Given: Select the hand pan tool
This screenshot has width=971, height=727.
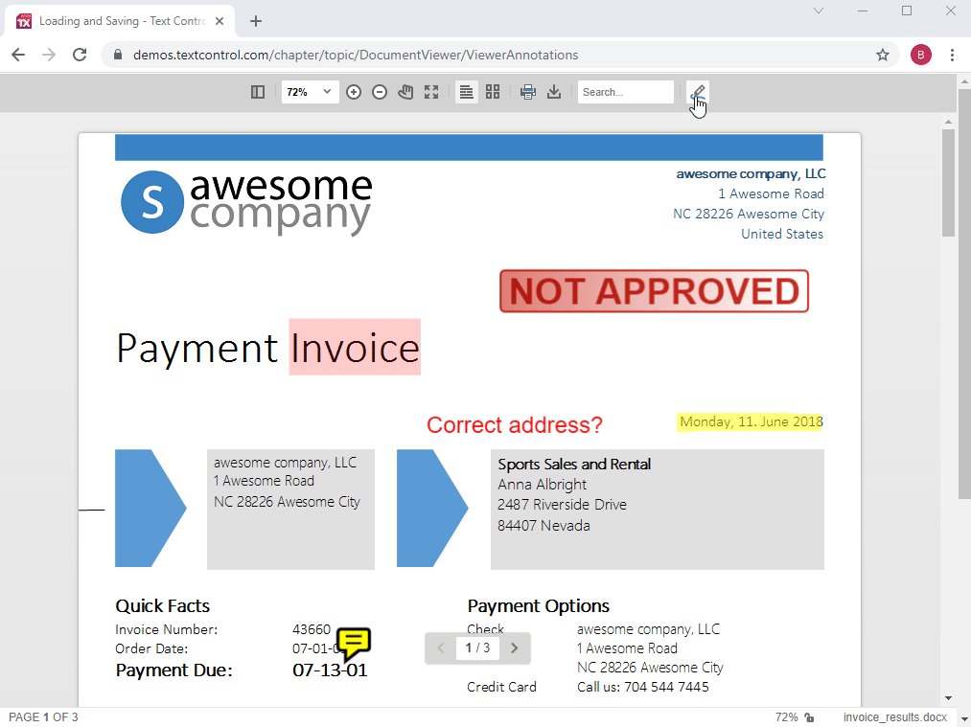Looking at the screenshot, I should pyautogui.click(x=405, y=92).
